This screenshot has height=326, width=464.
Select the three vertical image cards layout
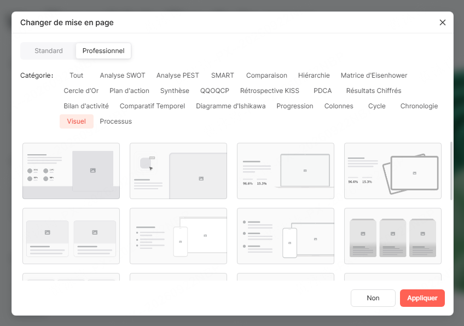click(393, 236)
